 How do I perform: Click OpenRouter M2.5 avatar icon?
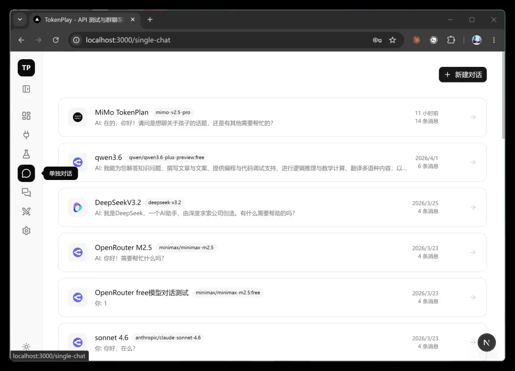(x=78, y=252)
